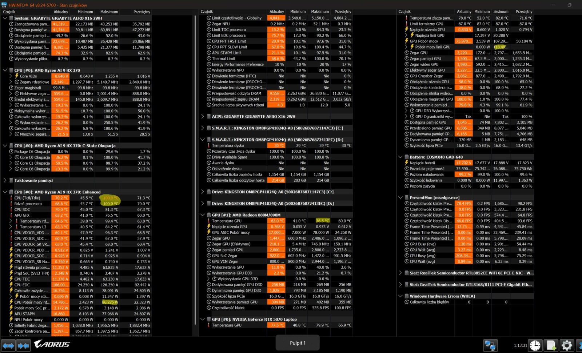The height and width of the screenshot is (353, 582).
Task: Collapse the System GIGABYTE AERO X16 section
Action: [5, 18]
